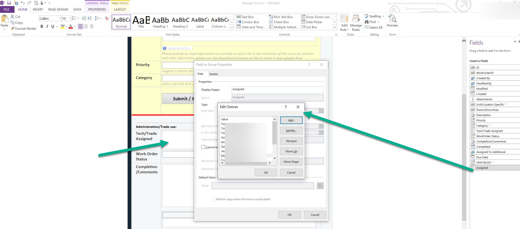Click the Paste clipboard icon
Screen dimensions: 520x229
coord(4,19)
